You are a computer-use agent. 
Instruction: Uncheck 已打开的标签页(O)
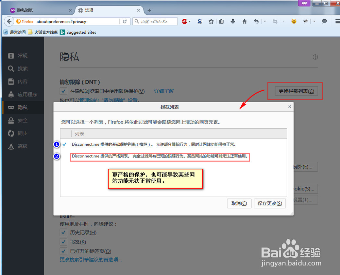pos(63,251)
